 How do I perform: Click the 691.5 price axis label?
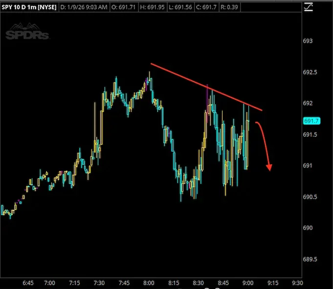tap(310, 134)
